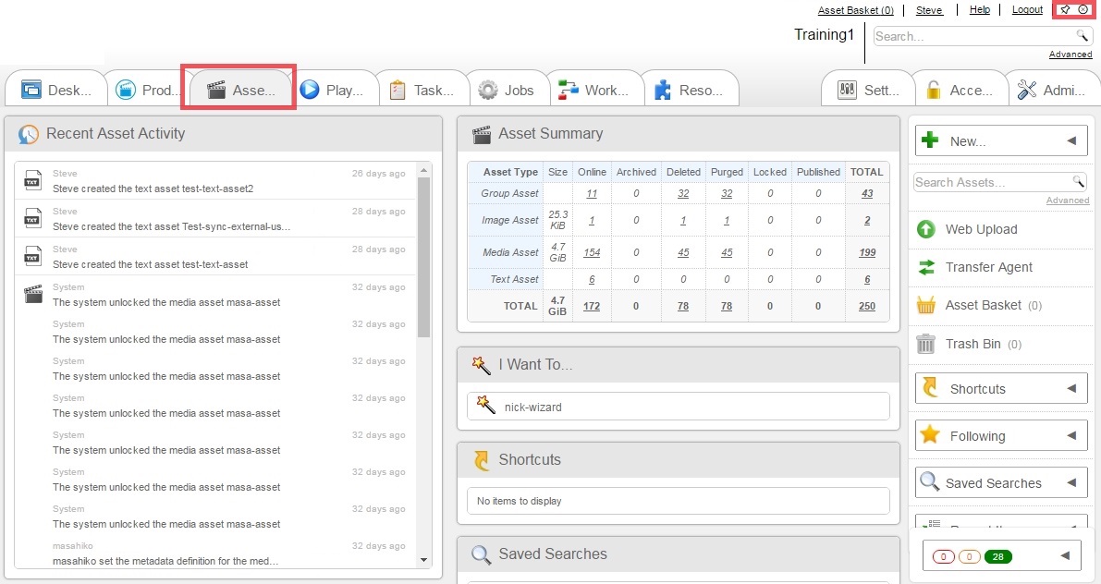Switch to the Jobs tab
This screenshot has height=584, width=1101.
pos(508,88)
